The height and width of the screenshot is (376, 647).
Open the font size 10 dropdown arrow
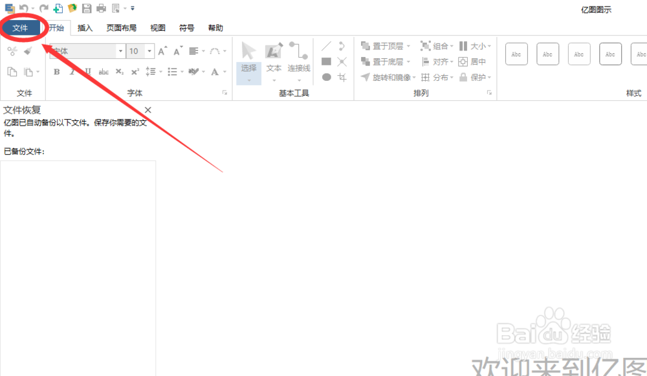(149, 51)
